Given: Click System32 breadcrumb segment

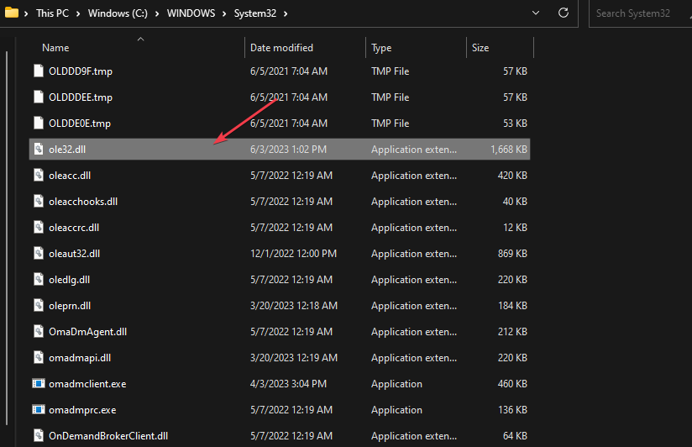Looking at the screenshot, I should point(255,13).
